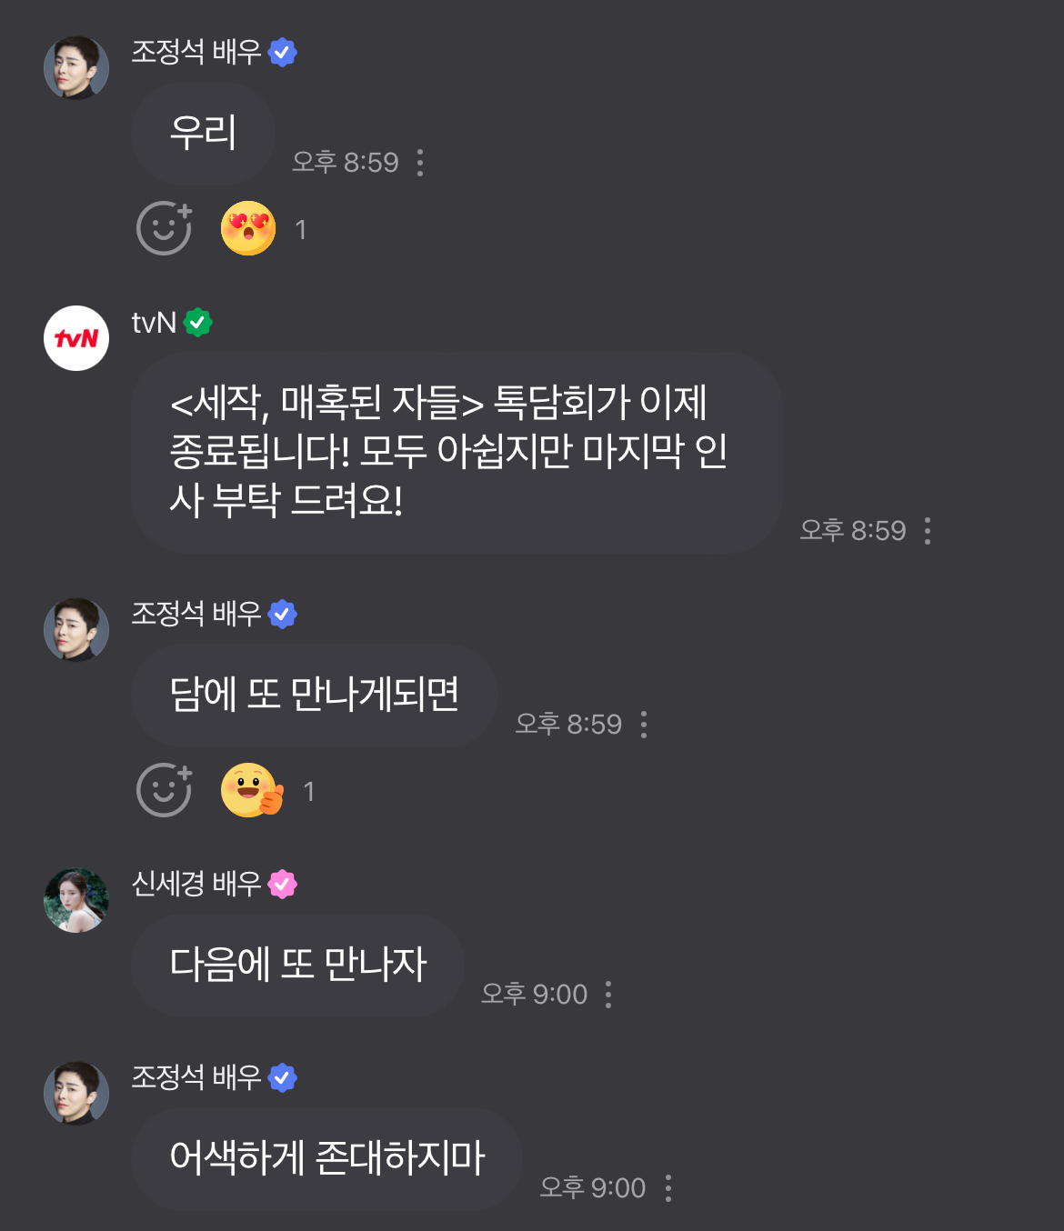Tap the pink verified badge beside 신세경 배우
Image resolution: width=1064 pixels, height=1231 pixels.
point(283,884)
